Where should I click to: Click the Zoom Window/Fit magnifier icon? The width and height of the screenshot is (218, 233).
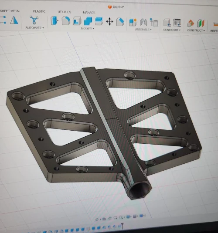tap(121, 217)
